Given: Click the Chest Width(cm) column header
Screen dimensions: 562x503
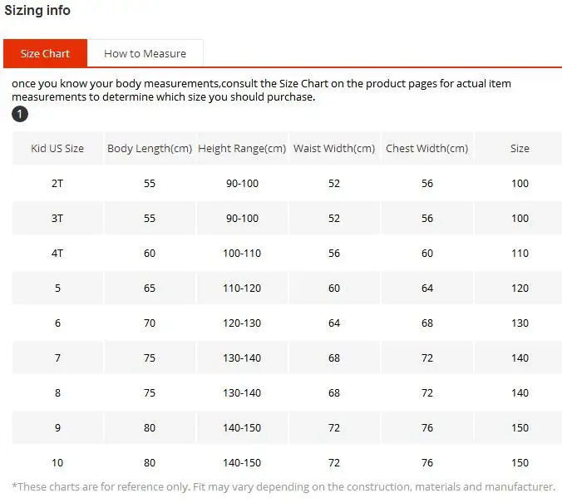Looking at the screenshot, I should point(426,149).
